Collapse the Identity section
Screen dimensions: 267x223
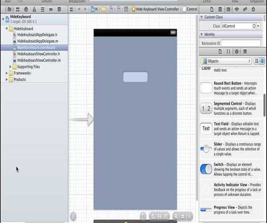point(202,34)
